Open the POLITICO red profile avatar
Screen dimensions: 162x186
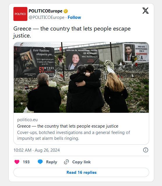click(20, 14)
